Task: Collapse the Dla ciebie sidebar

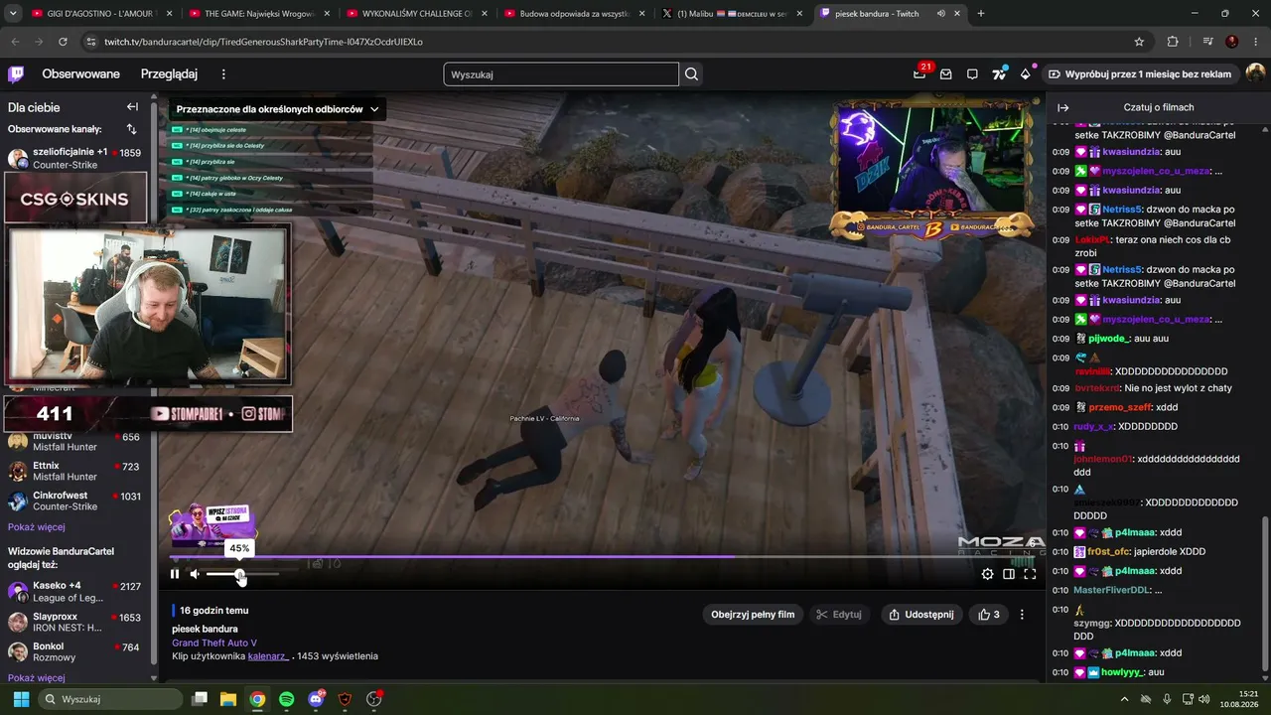Action: tap(132, 107)
